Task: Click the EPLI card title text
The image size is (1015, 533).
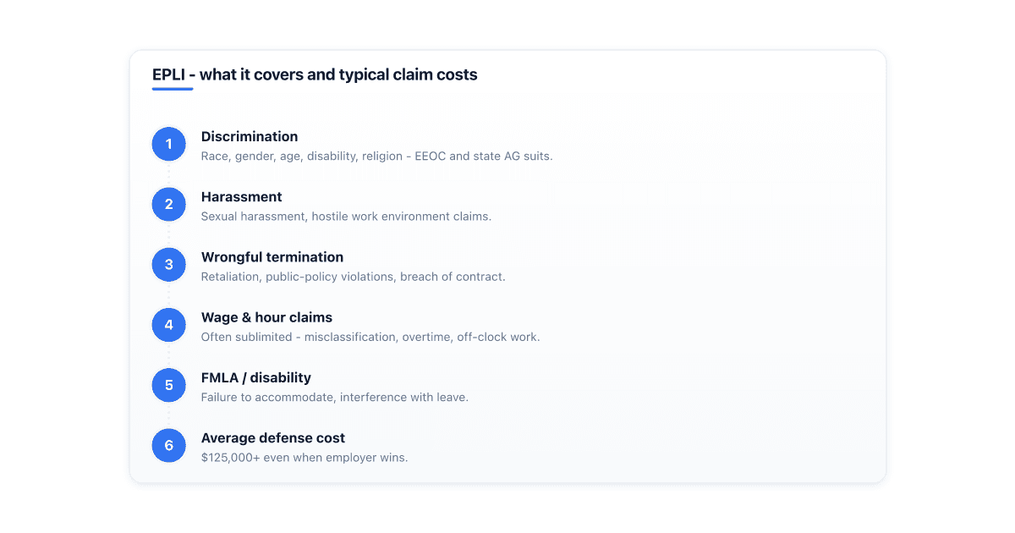Action: click(315, 74)
